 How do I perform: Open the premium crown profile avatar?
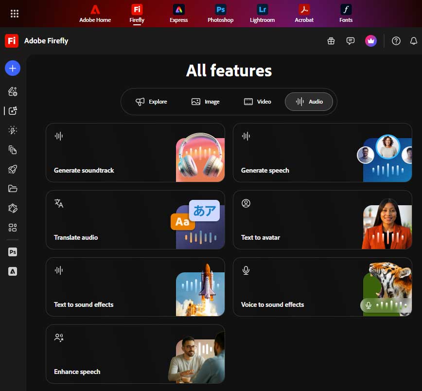(371, 41)
